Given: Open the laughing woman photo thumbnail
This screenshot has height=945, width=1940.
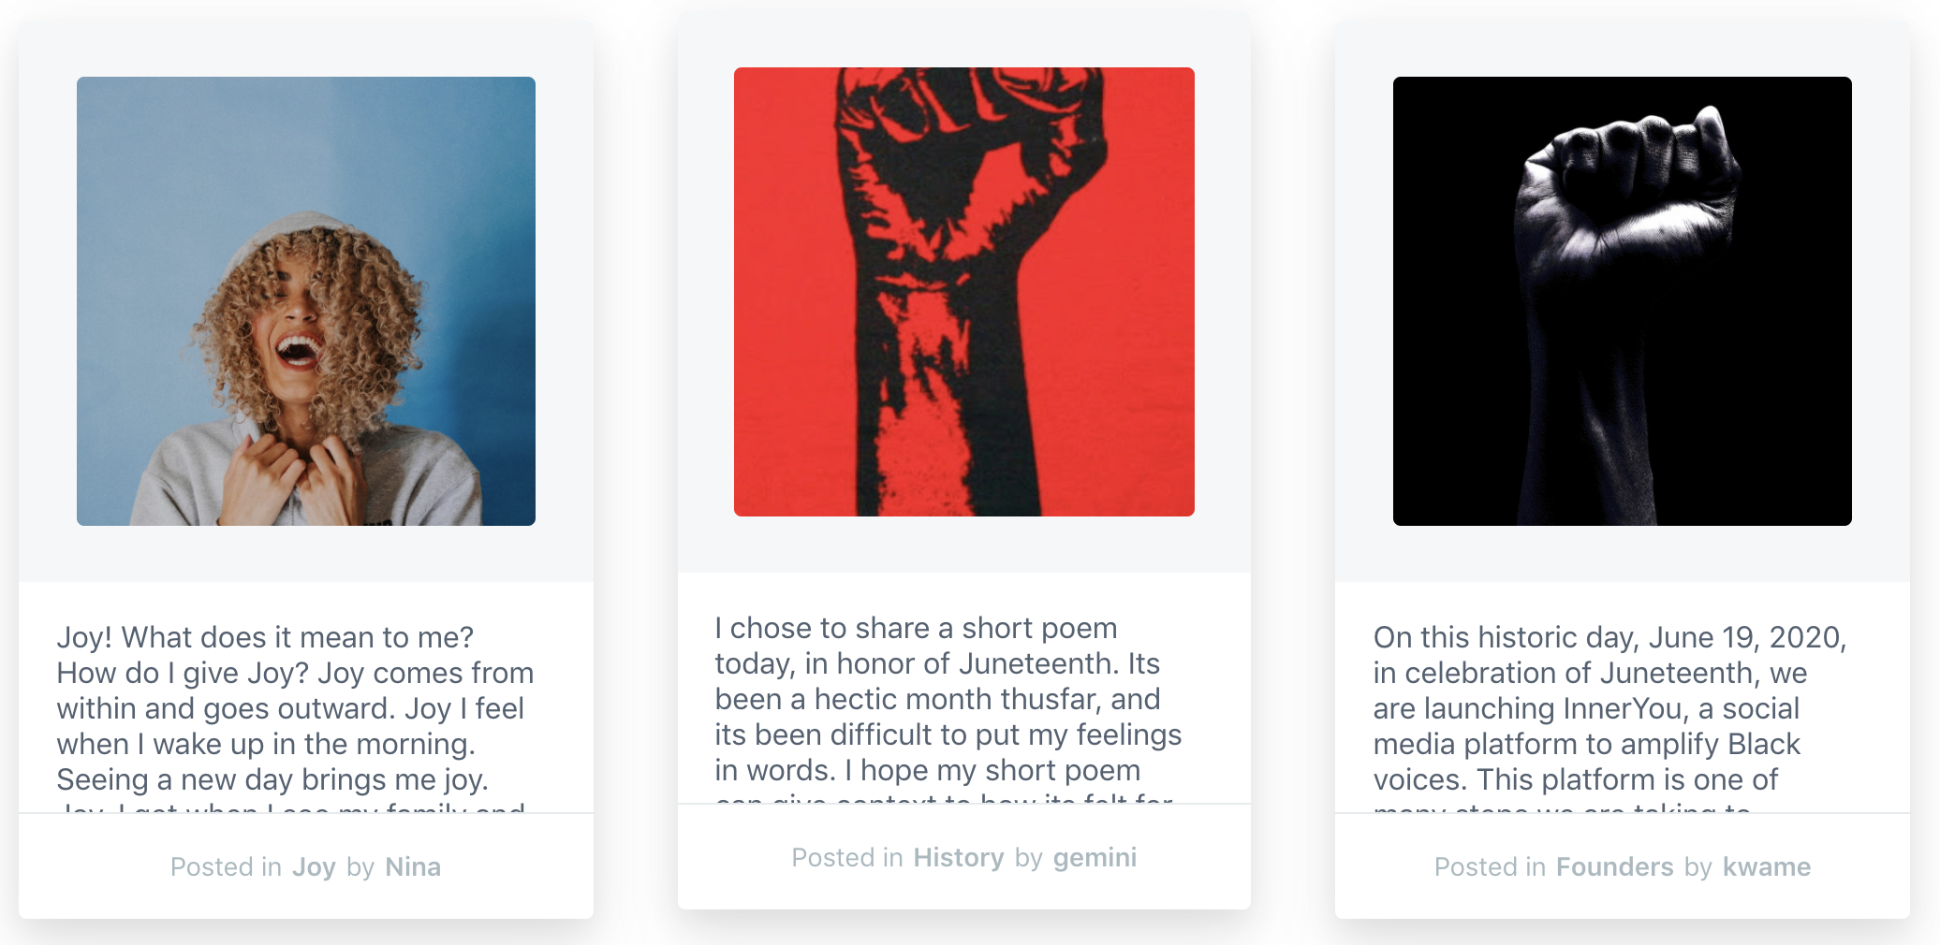Looking at the screenshot, I should coord(306,300).
